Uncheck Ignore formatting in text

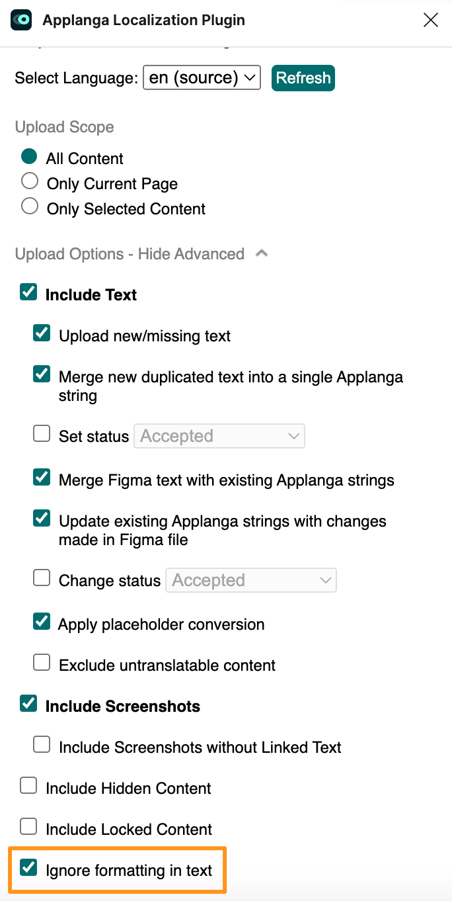pos(28,868)
